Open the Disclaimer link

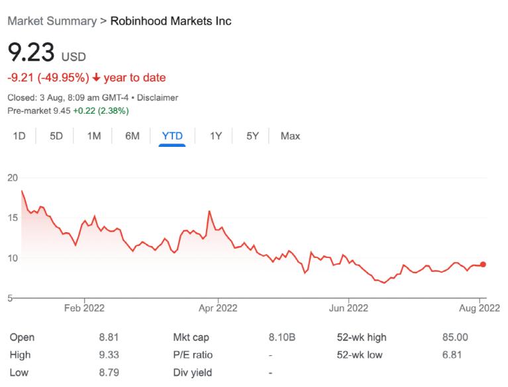point(158,98)
